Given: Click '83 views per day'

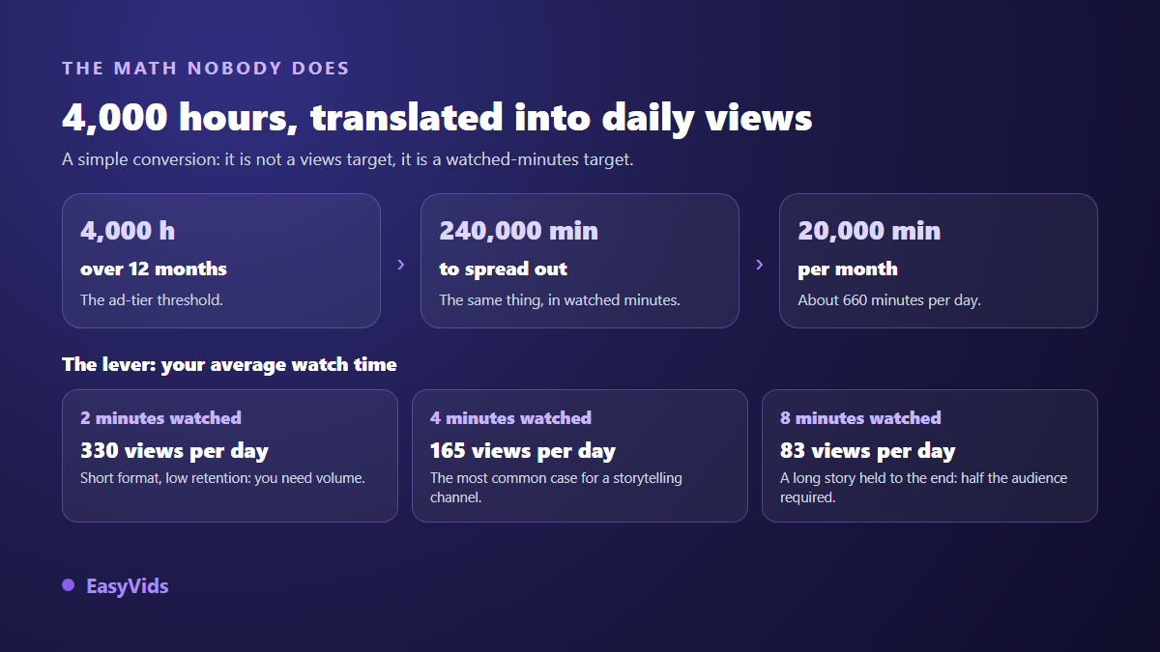Looking at the screenshot, I should coord(868,450).
